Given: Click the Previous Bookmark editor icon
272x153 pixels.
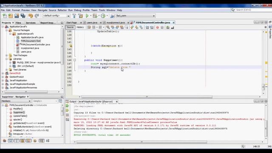Looking at the screenshot, I should pos(132,27).
